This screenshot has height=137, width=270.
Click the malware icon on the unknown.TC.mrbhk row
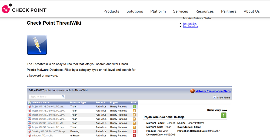(29, 135)
